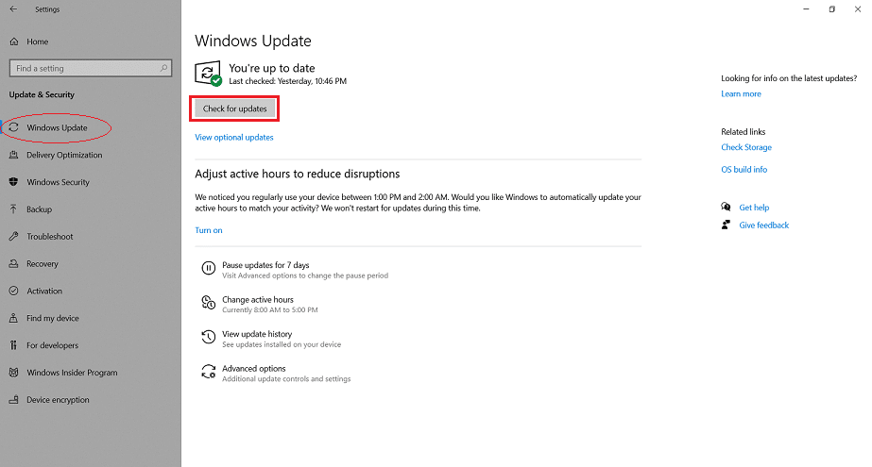Screen dimensions: 872x467
Task: Click the Windows Insider Program icon
Action: 14,373
